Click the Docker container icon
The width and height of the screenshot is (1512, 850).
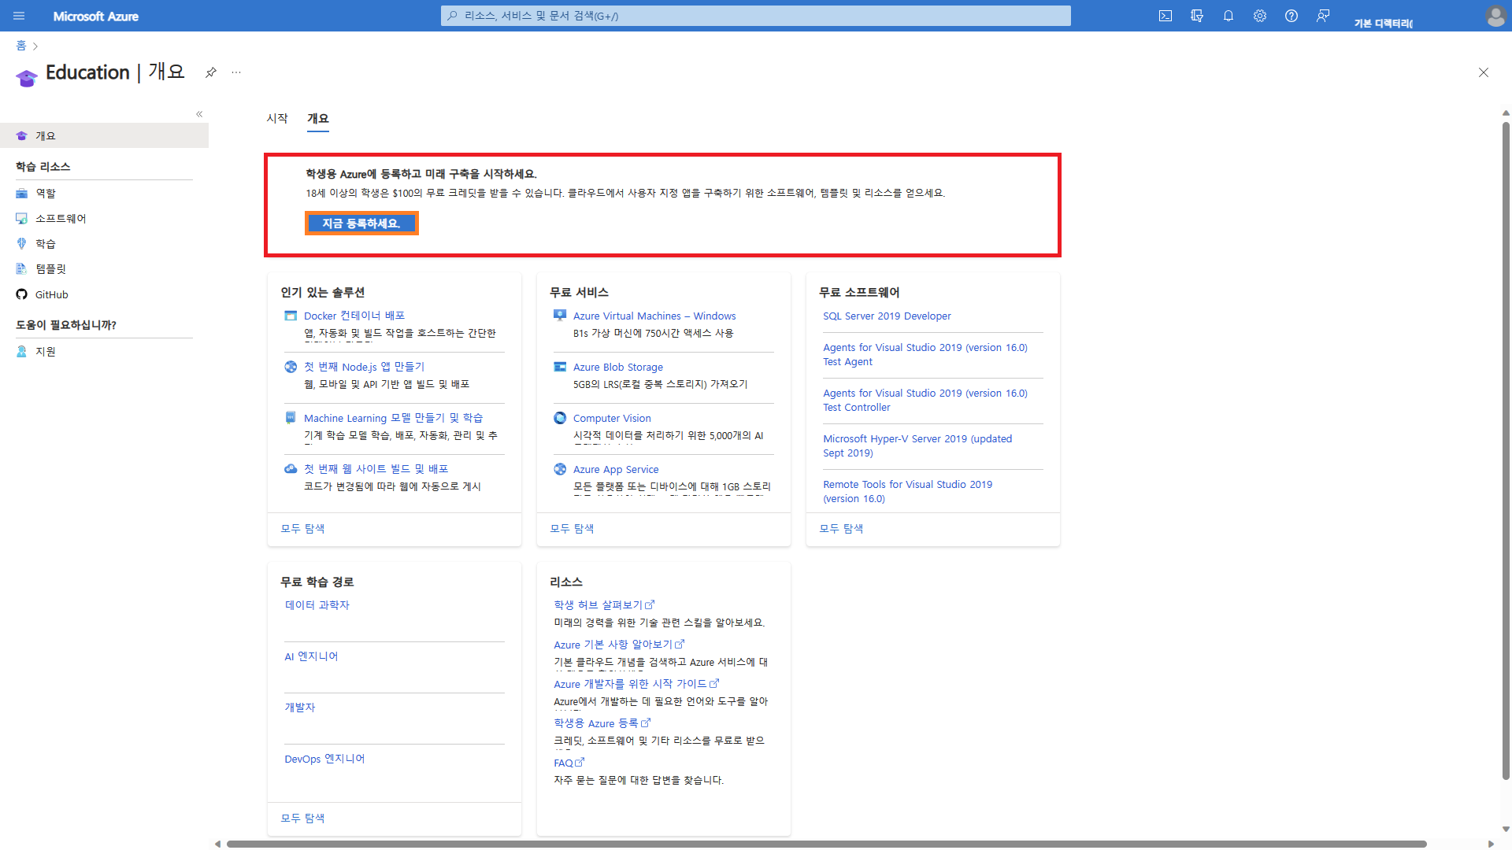[291, 316]
